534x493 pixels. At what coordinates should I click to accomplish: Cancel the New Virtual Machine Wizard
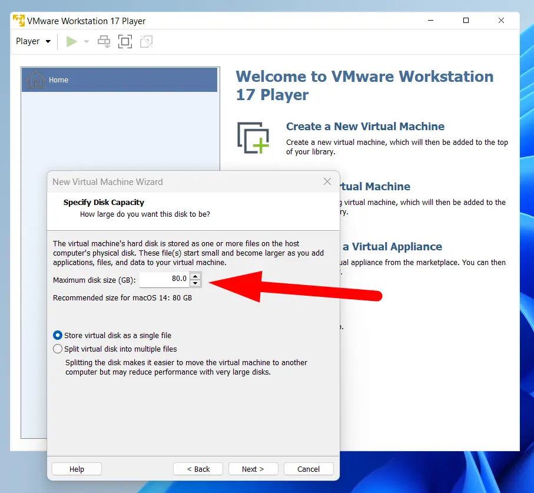coord(309,469)
